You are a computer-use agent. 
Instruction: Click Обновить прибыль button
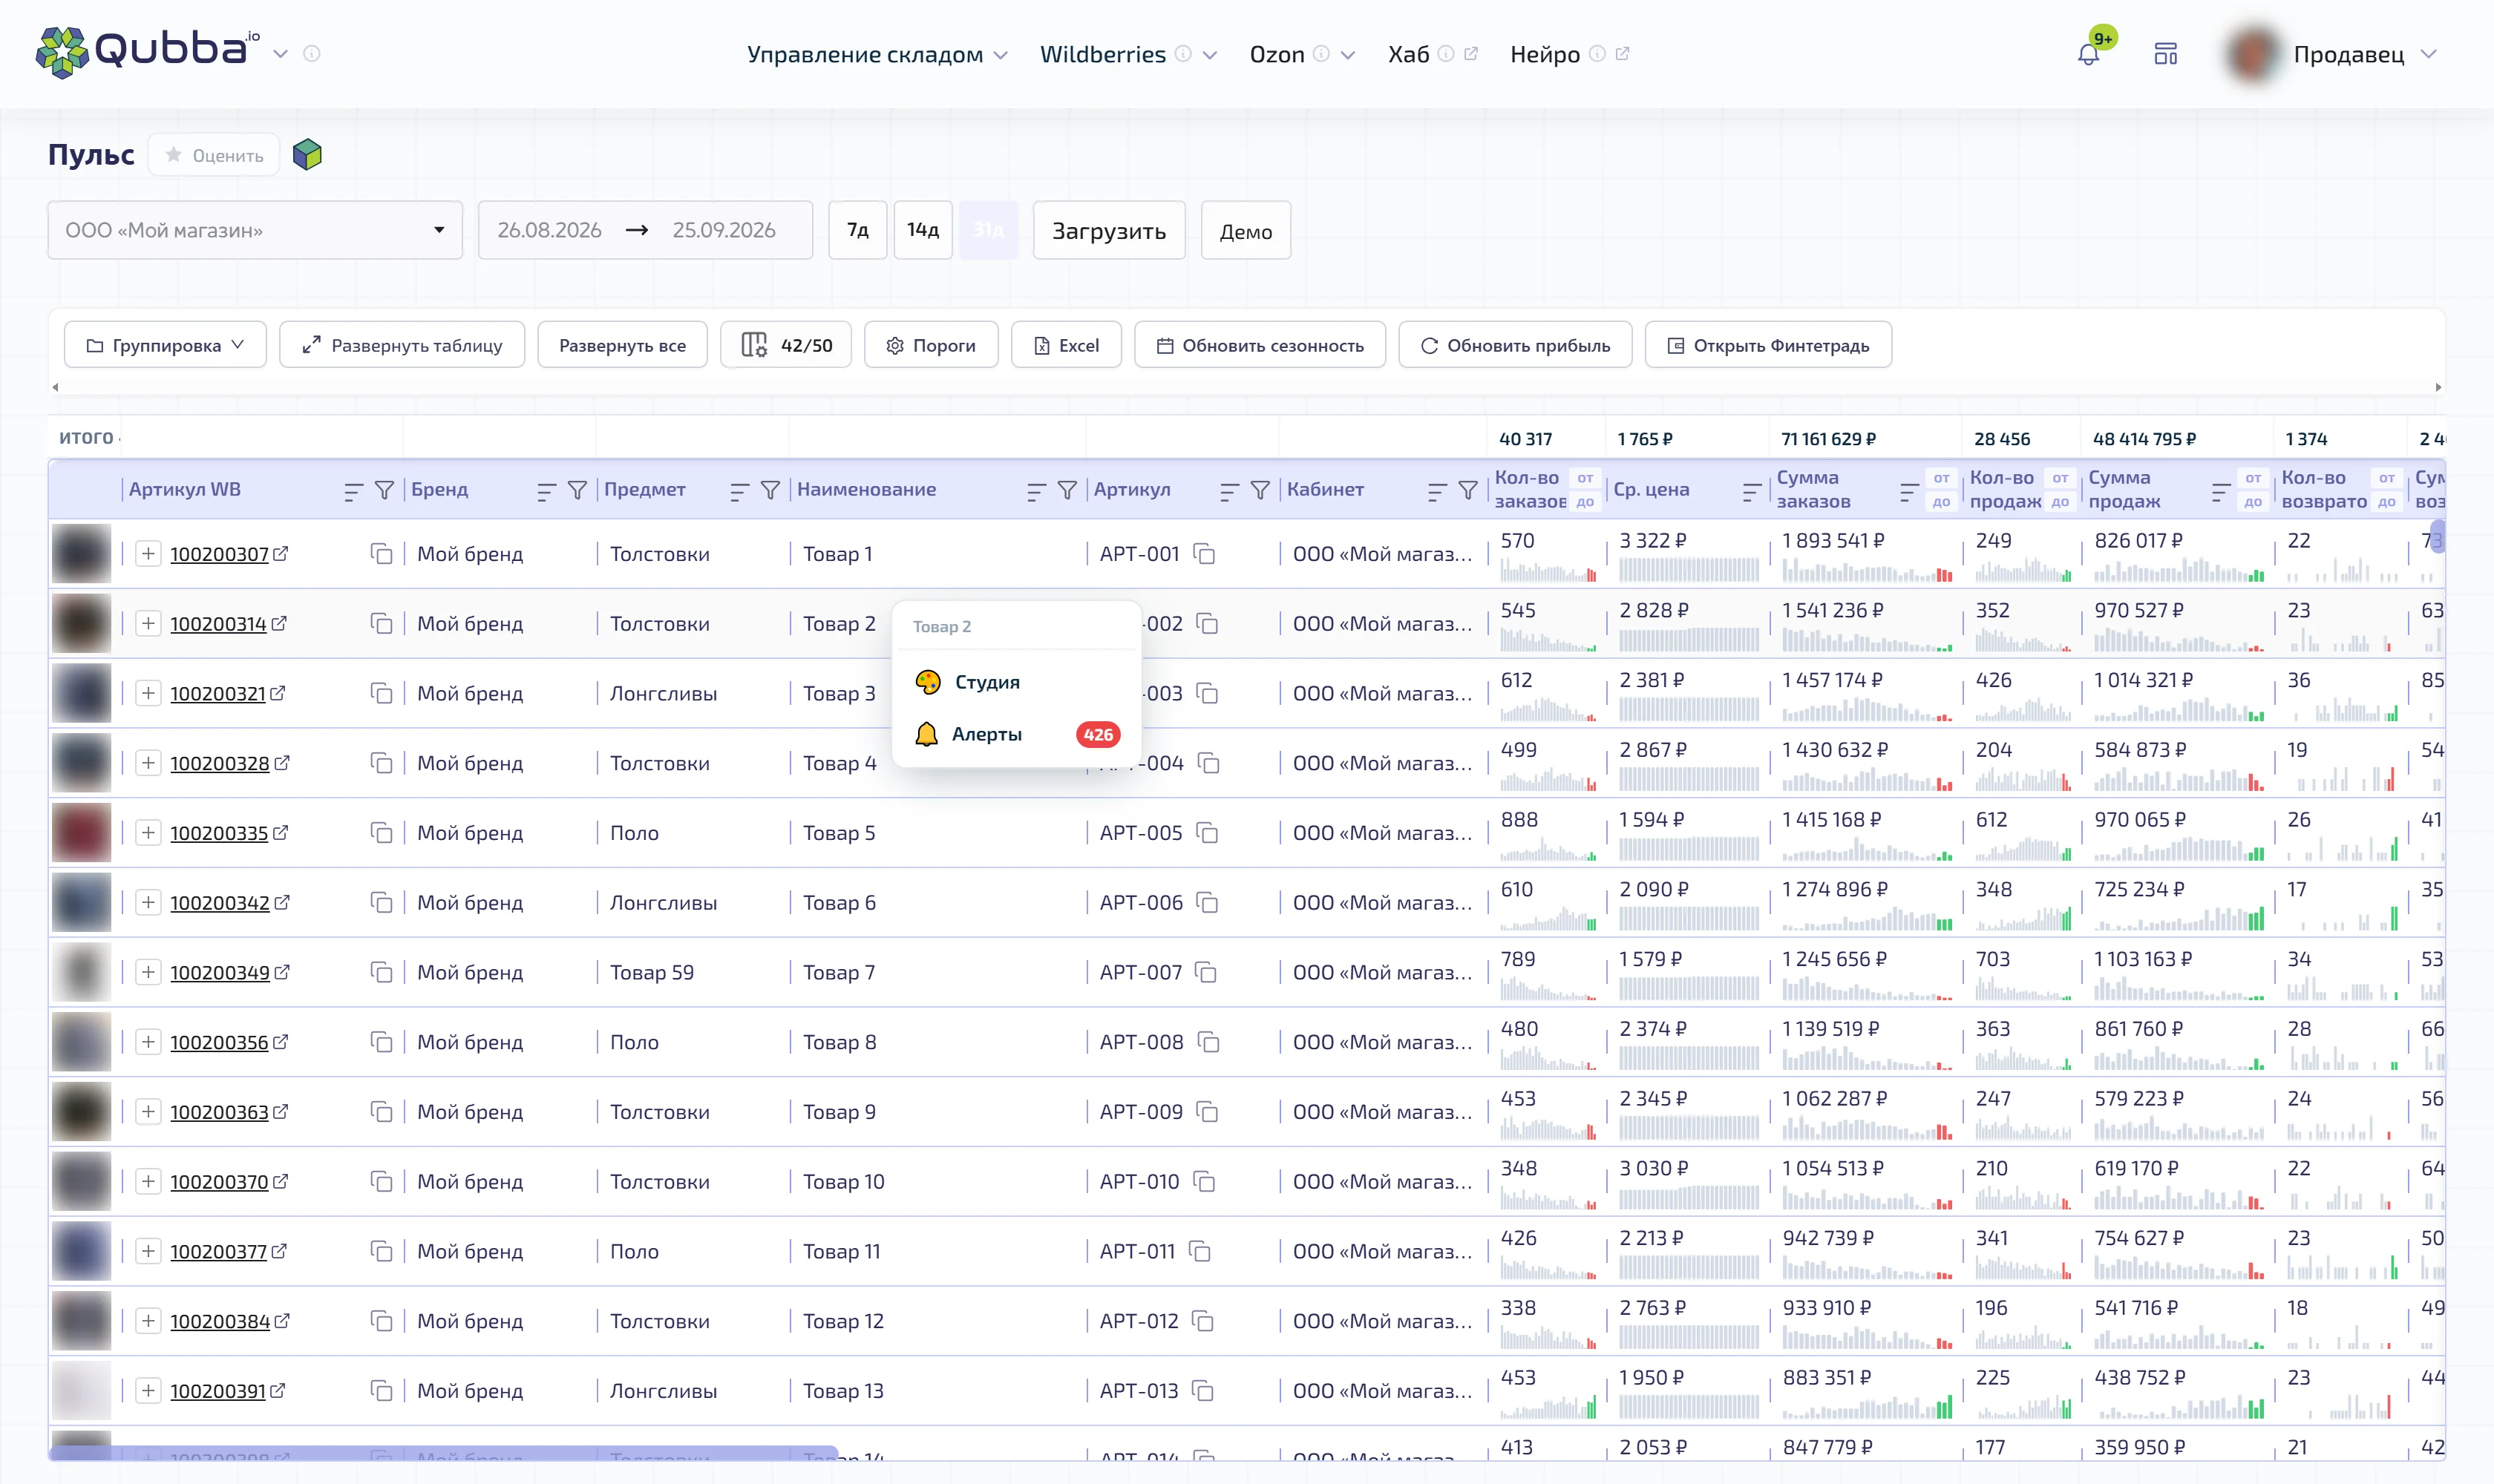pyautogui.click(x=1515, y=345)
